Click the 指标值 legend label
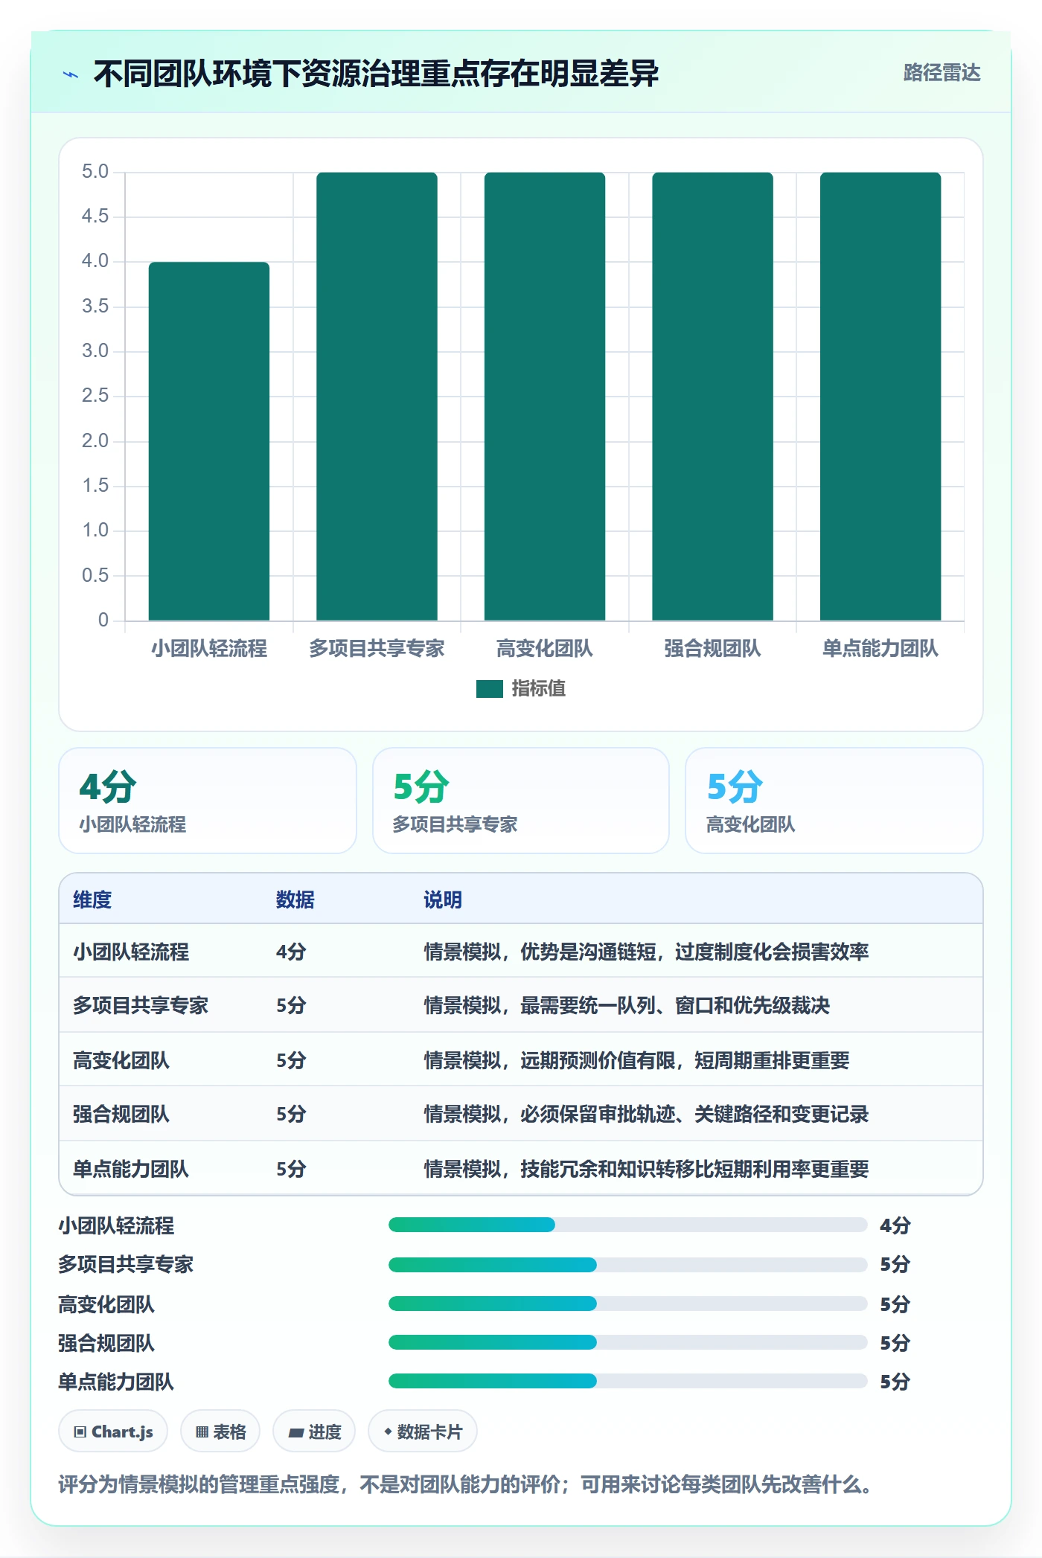This screenshot has height=1558, width=1042. point(539,689)
